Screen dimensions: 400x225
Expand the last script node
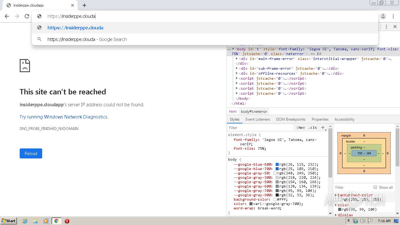pyautogui.click(x=237, y=93)
